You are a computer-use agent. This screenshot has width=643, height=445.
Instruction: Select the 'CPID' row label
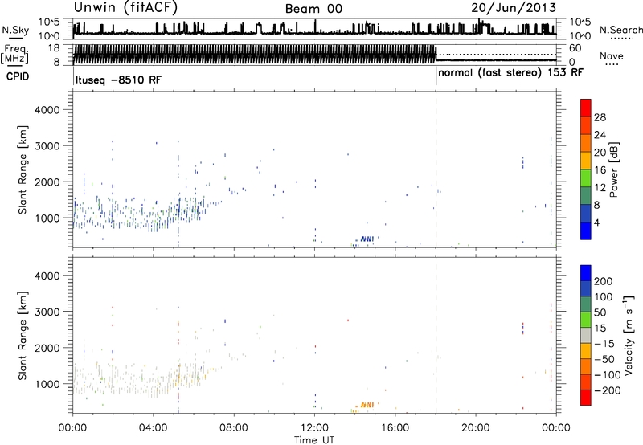point(18,76)
